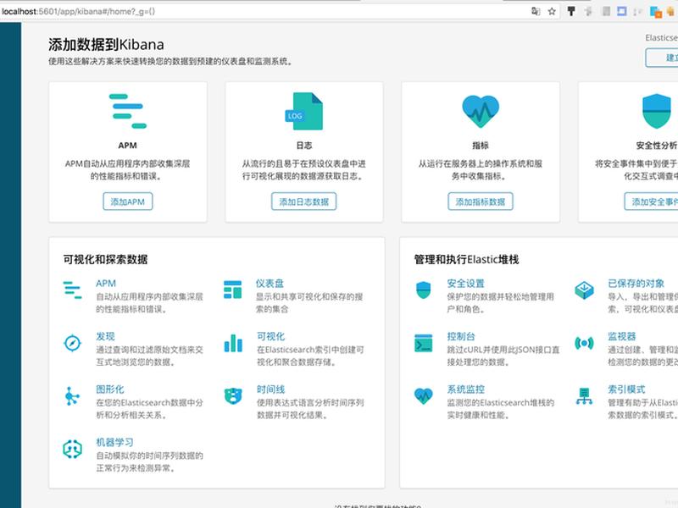Click the 添加指标数据 button
The image size is (678, 508).
(x=481, y=202)
